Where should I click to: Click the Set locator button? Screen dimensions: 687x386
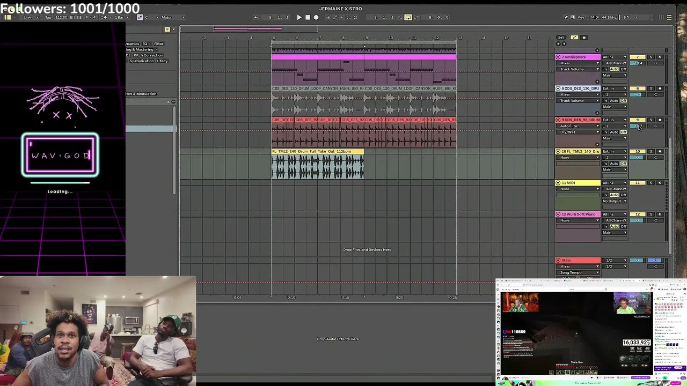click(561, 38)
